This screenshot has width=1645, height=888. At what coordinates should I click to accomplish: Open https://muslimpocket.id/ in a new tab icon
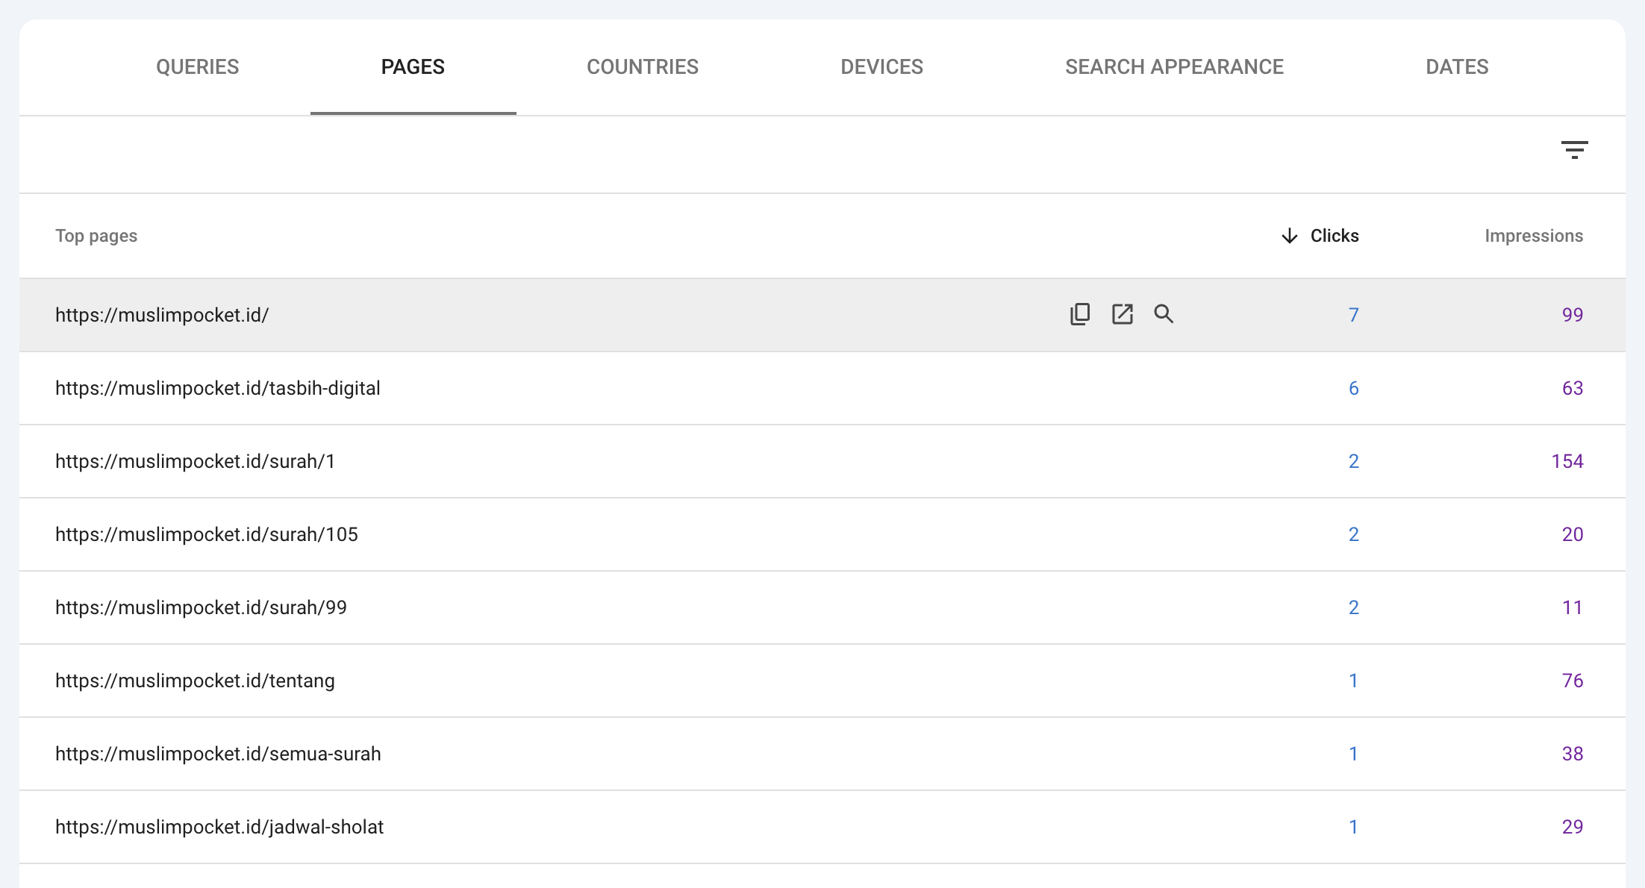click(1122, 314)
